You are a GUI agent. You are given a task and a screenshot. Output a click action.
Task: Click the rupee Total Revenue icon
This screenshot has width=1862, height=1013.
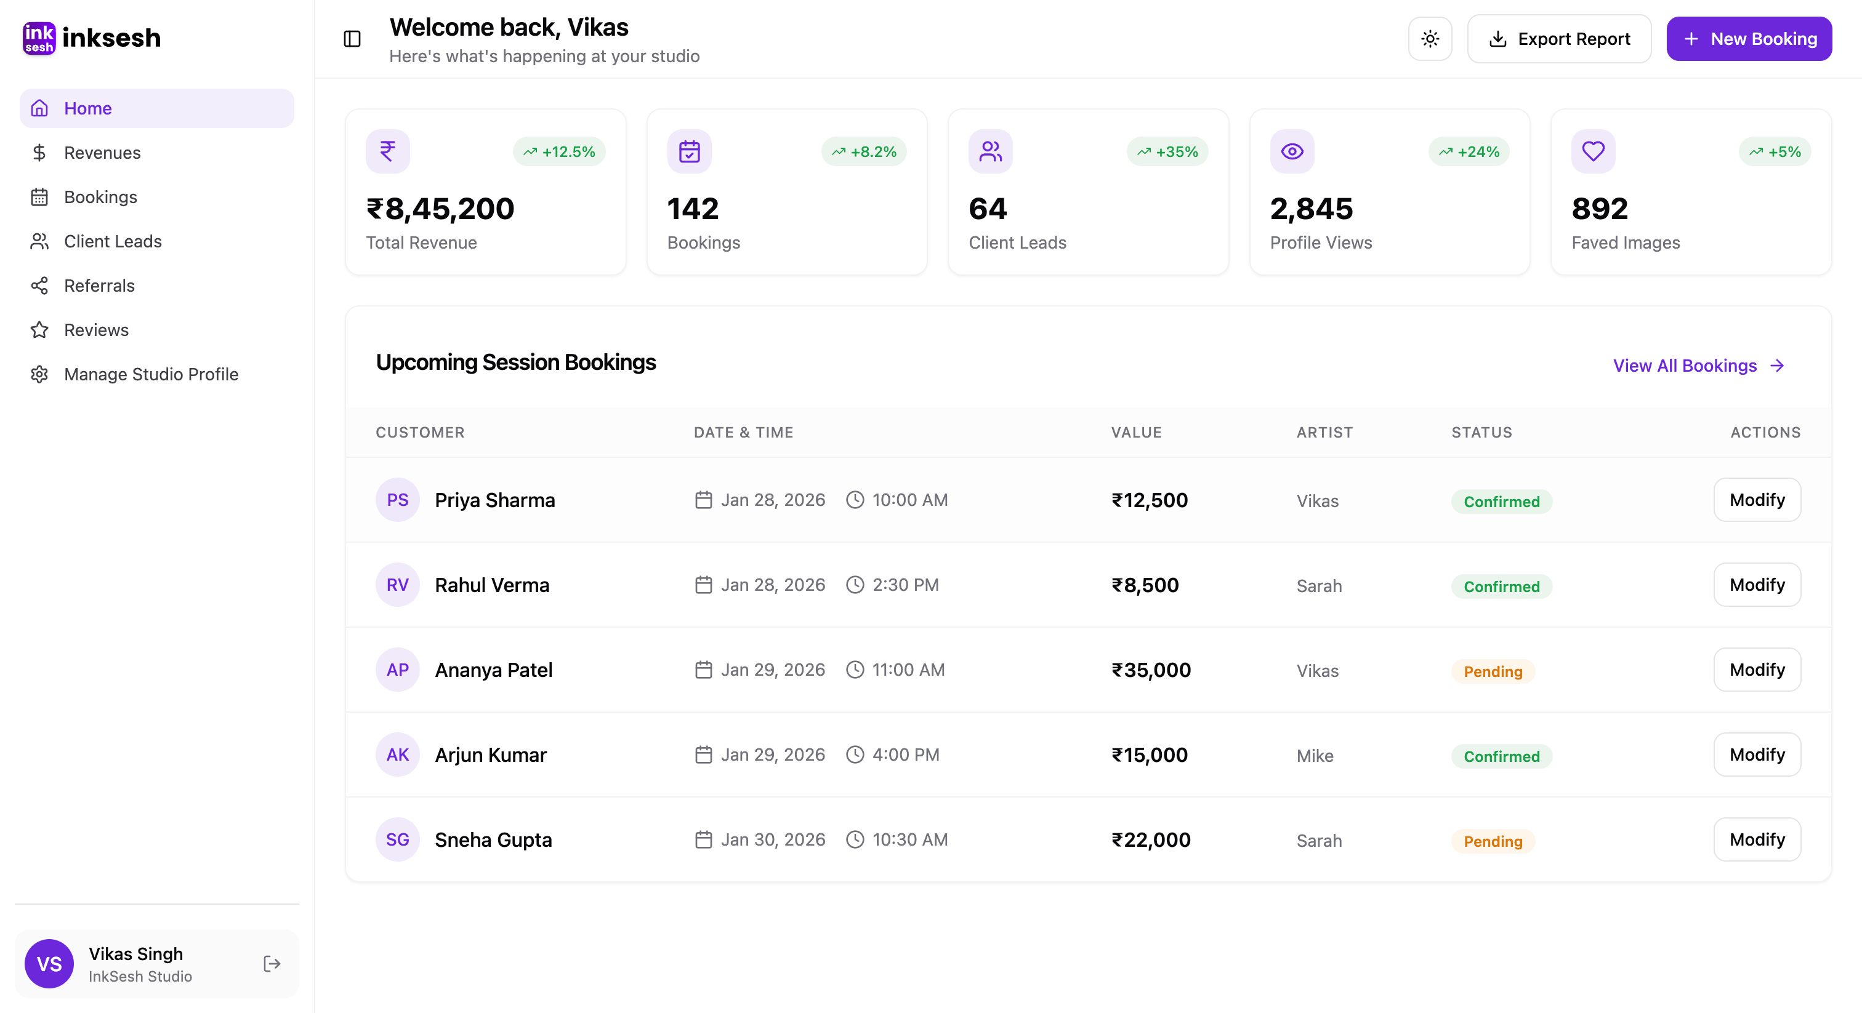[x=387, y=151]
